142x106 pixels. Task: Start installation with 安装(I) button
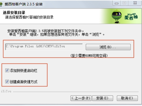click(x=102, y=98)
